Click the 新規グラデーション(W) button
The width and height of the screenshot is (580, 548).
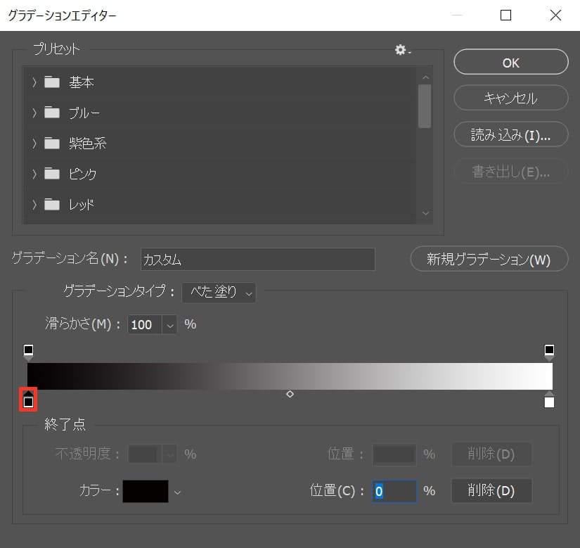click(x=489, y=259)
